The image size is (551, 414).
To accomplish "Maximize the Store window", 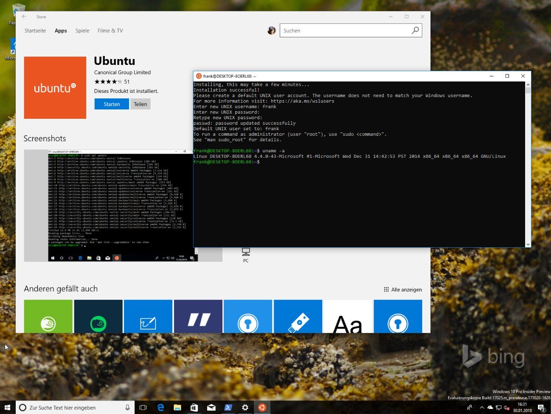I will pos(407,17).
